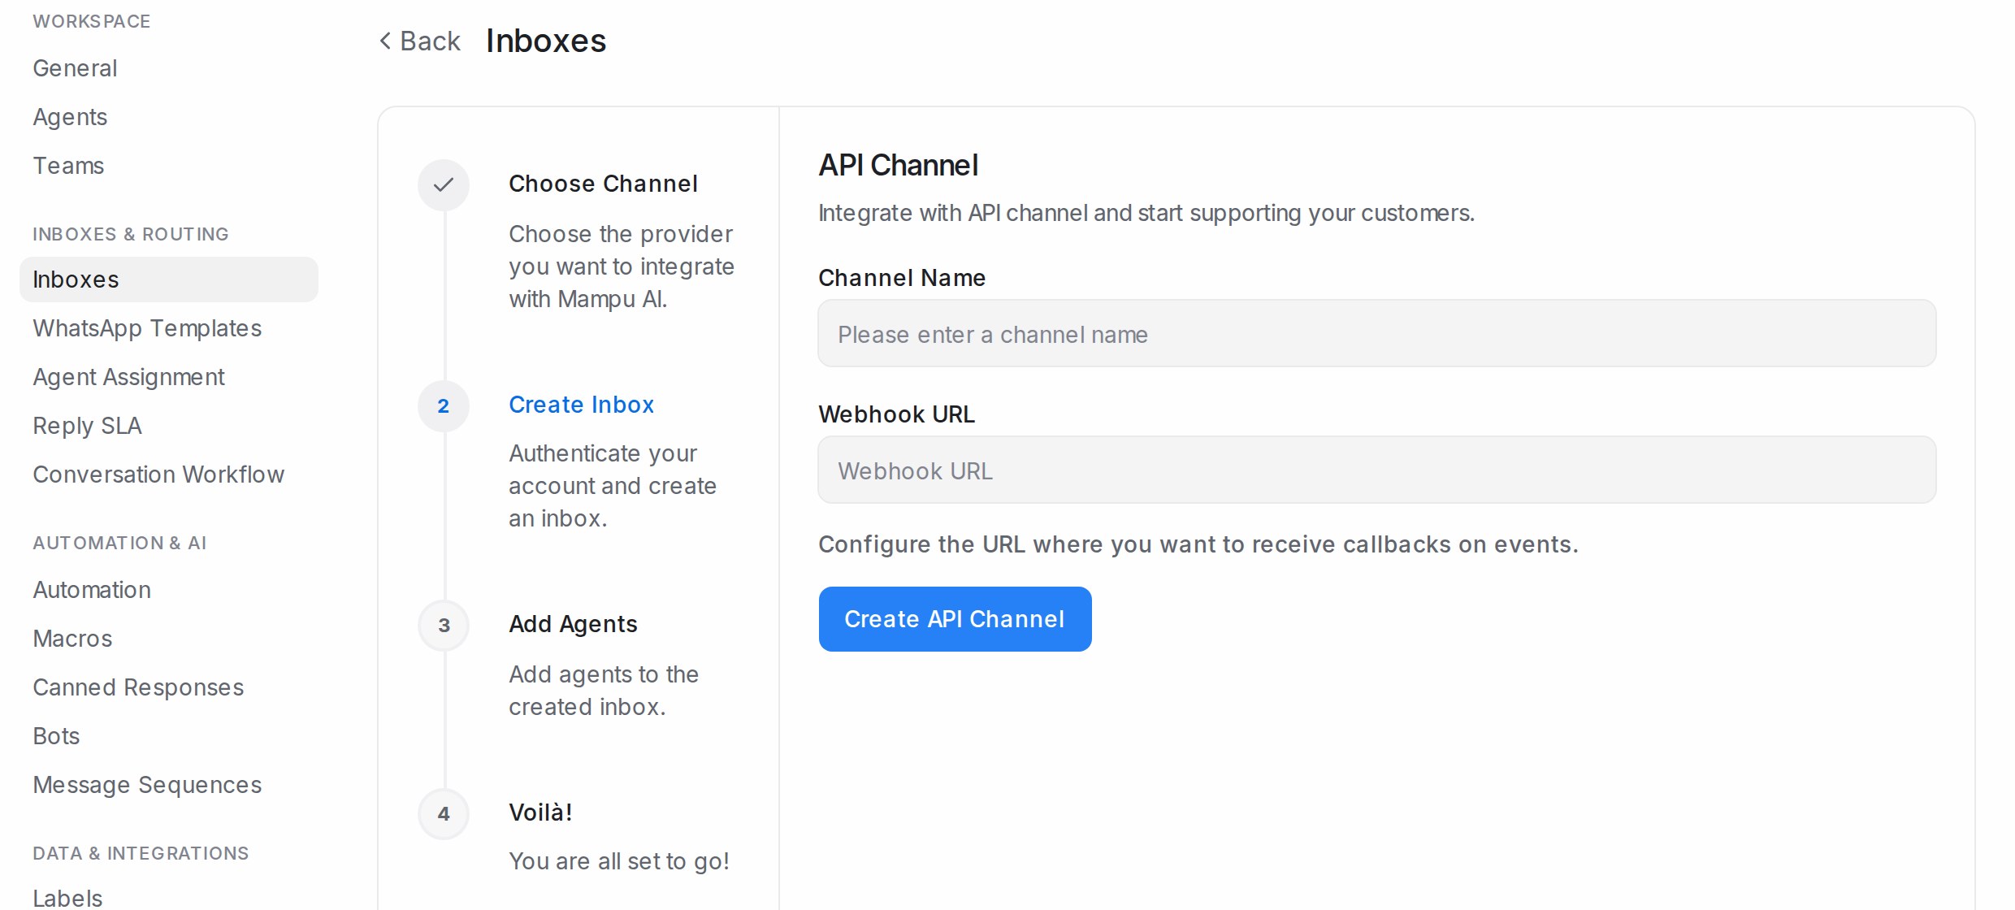Click the Choose Channel step title
The width and height of the screenshot is (2015, 910).
(603, 184)
